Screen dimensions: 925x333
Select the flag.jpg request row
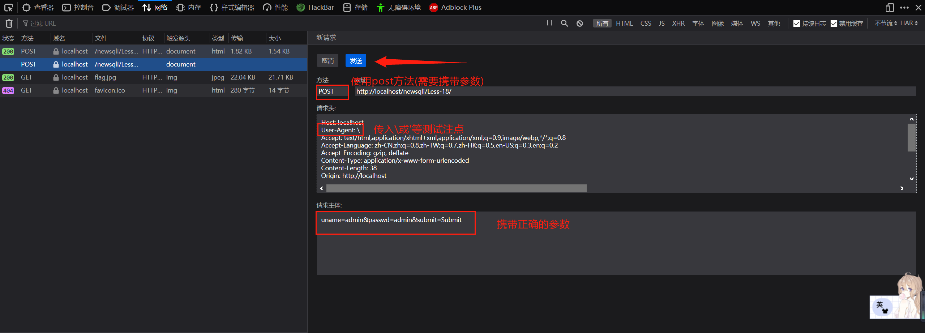[154, 77]
